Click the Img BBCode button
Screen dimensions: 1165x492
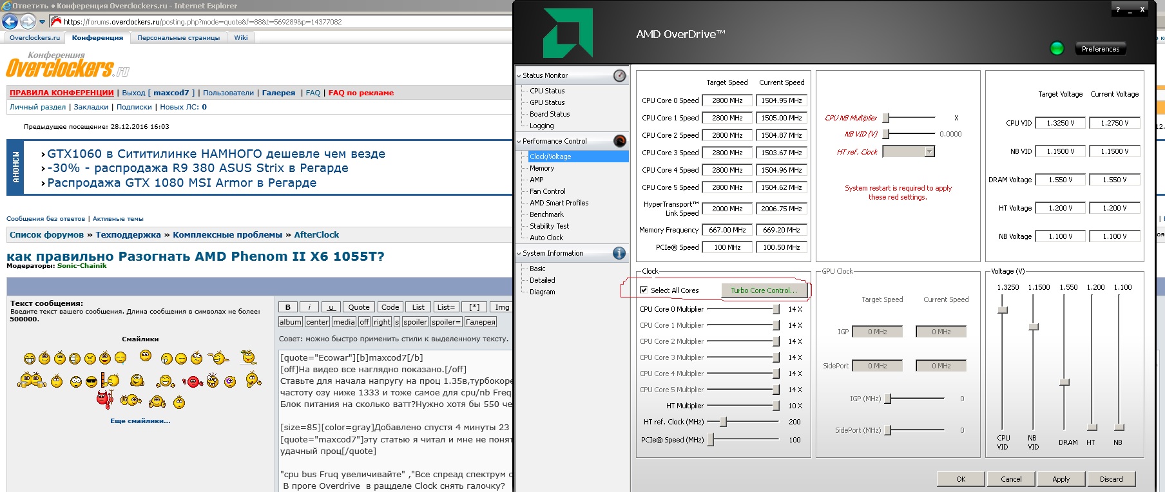pyautogui.click(x=502, y=307)
